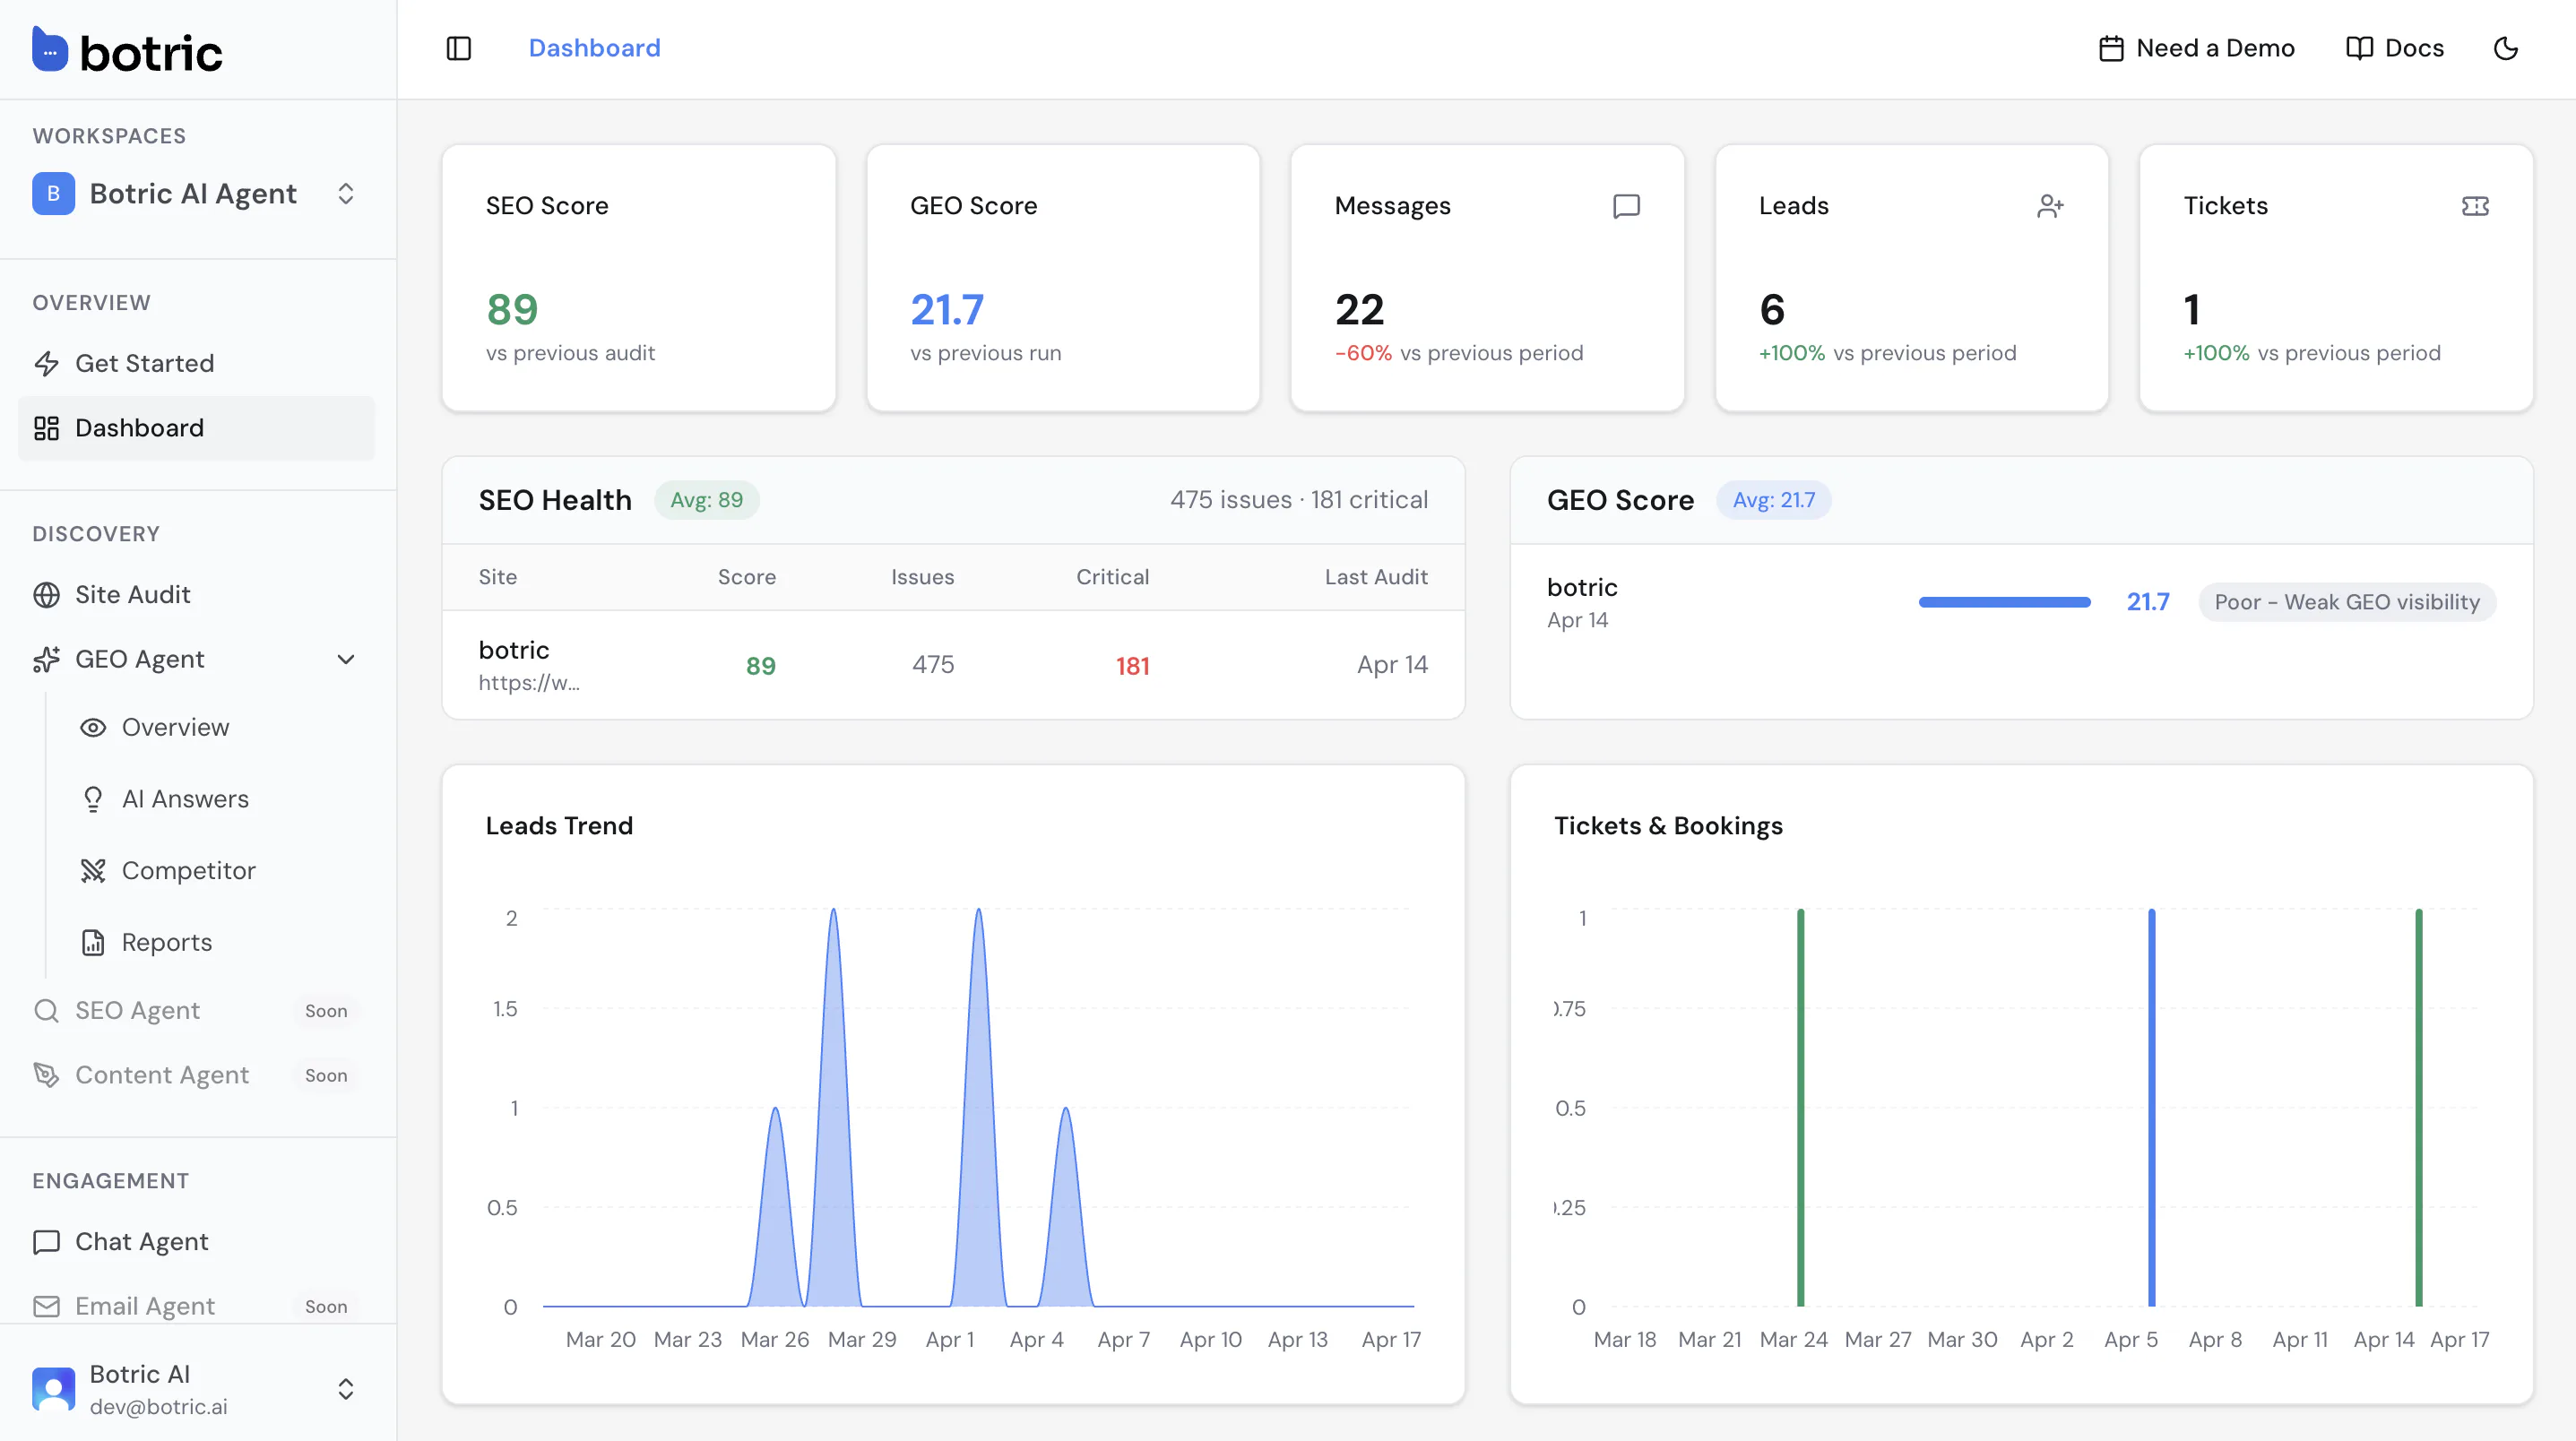Screen dimensions: 2576x1441
Task: Click the Avg: 89 badge
Action: [x=706, y=500]
